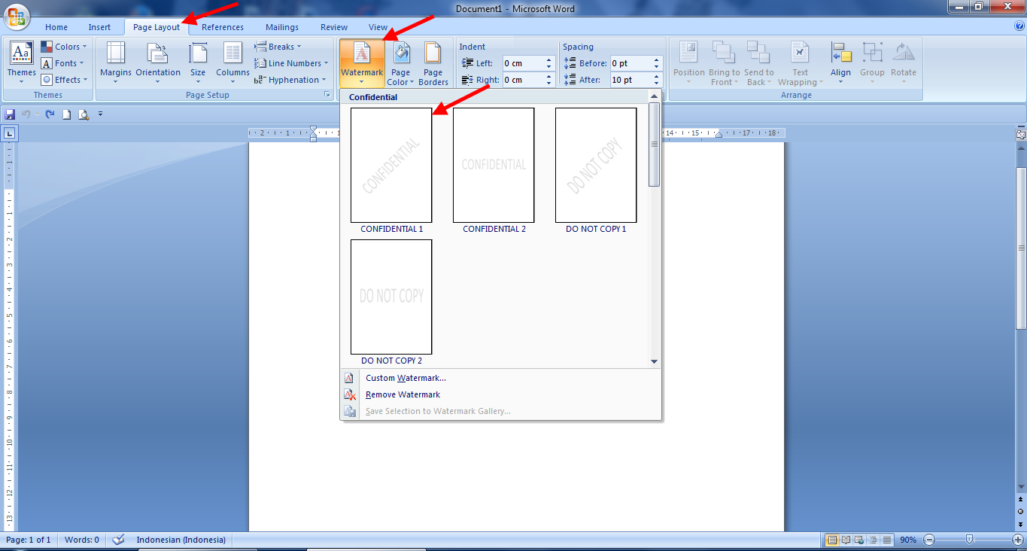Viewport: 1027px width, 551px height.
Task: Switch to the View tab
Action: coord(378,27)
